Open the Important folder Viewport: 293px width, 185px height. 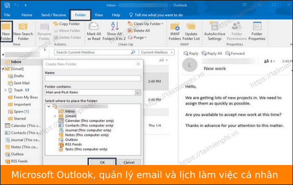pos(19,104)
